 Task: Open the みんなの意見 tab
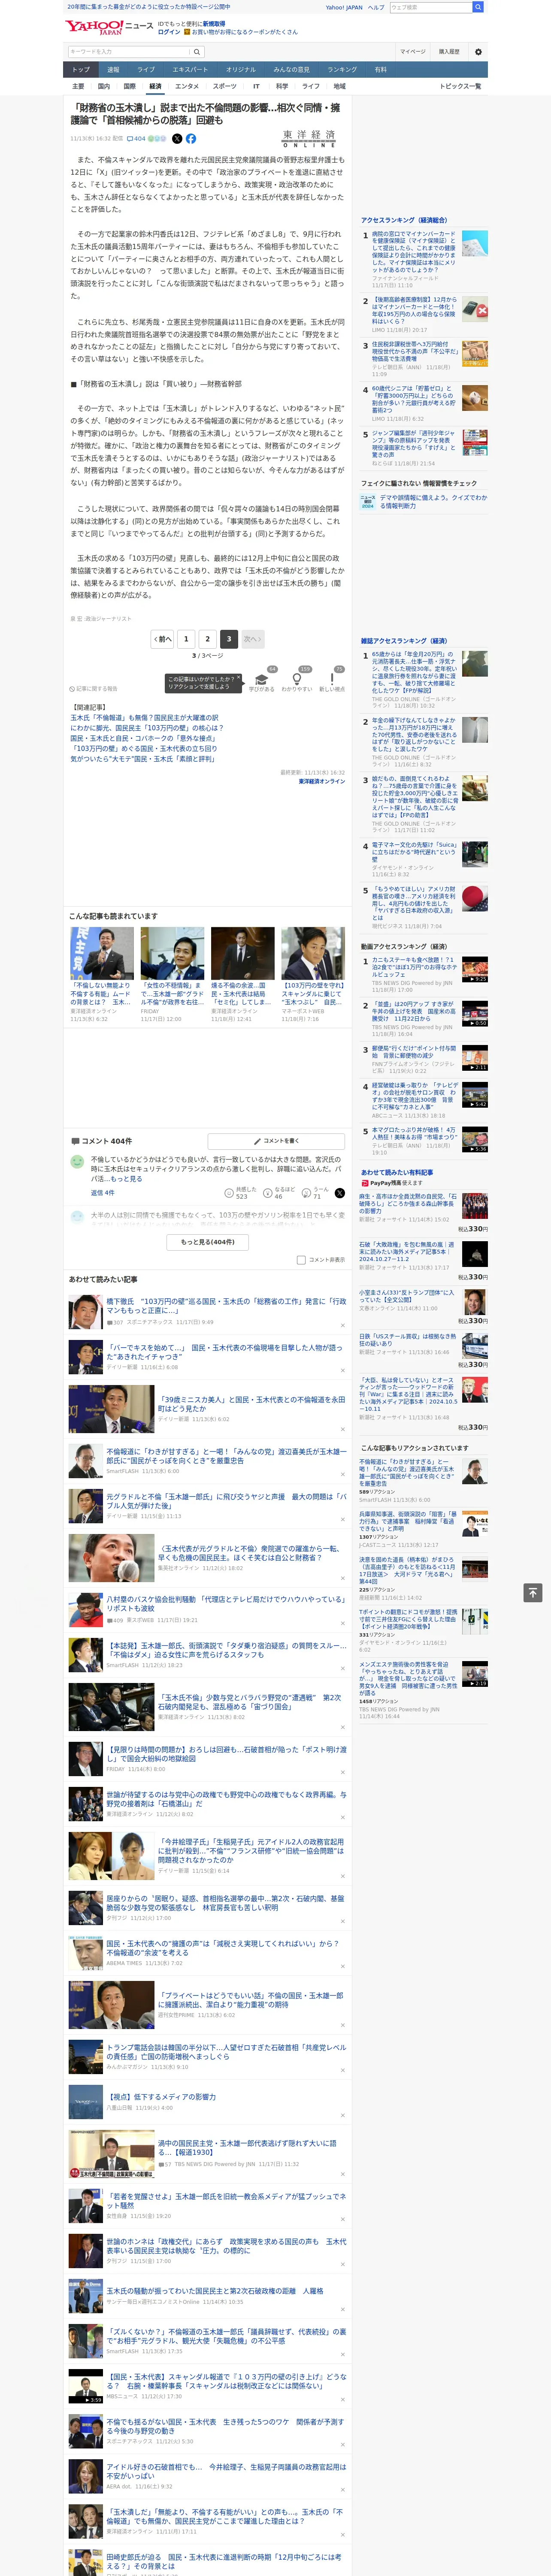click(x=291, y=69)
